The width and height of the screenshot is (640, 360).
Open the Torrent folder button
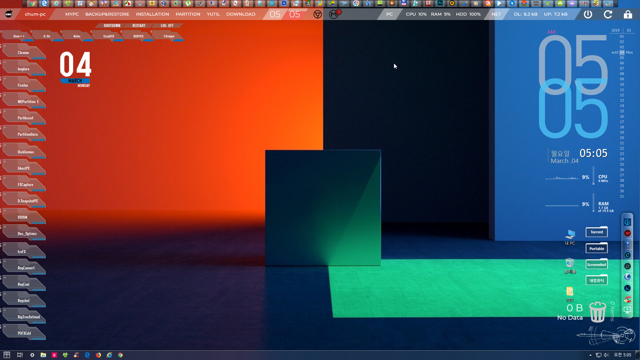pos(597,232)
